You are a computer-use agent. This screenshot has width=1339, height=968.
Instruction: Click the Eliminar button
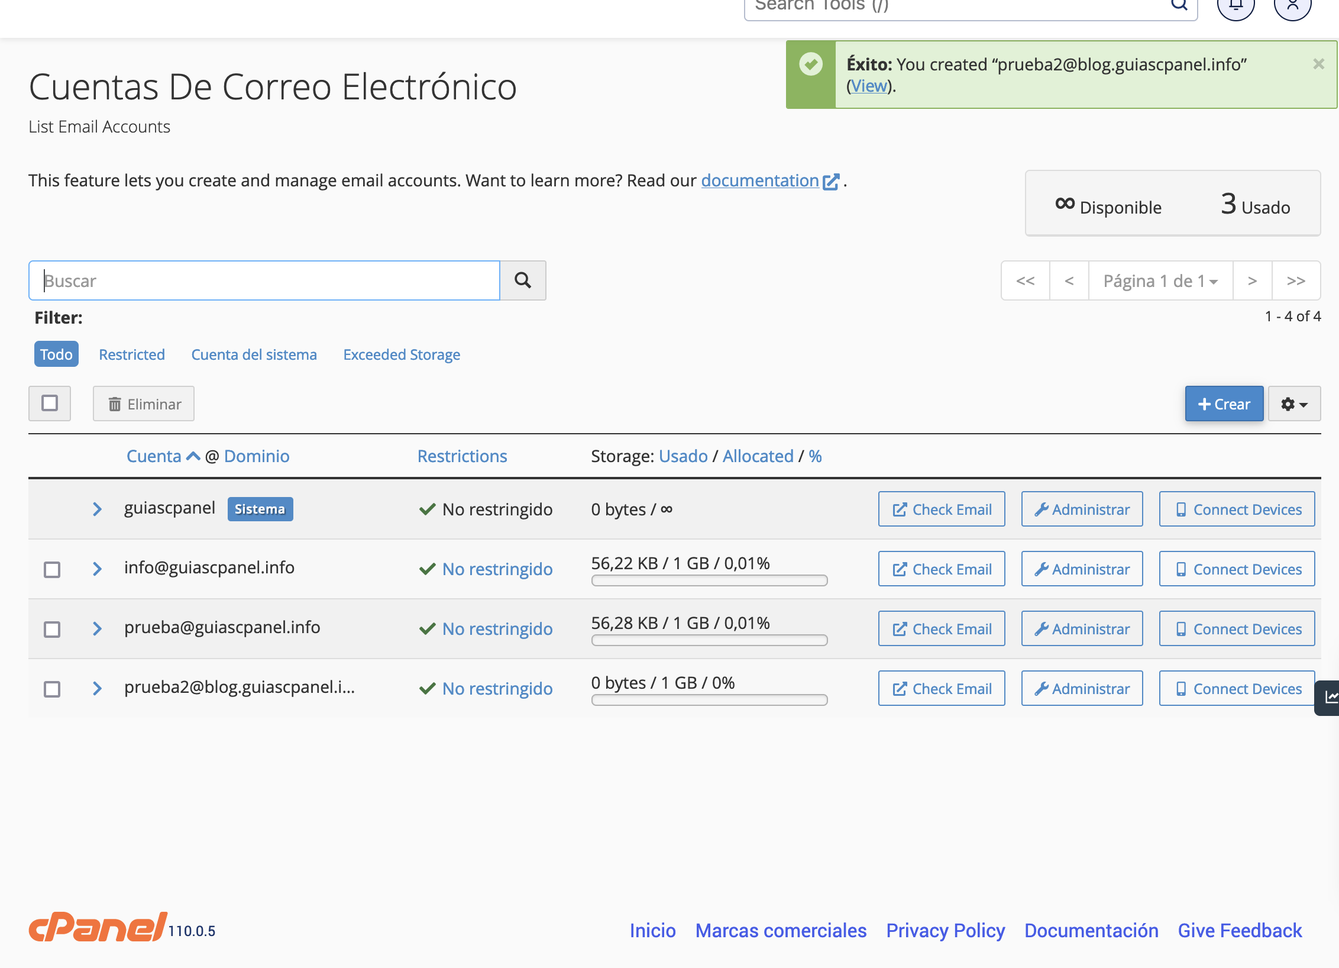(x=143, y=404)
